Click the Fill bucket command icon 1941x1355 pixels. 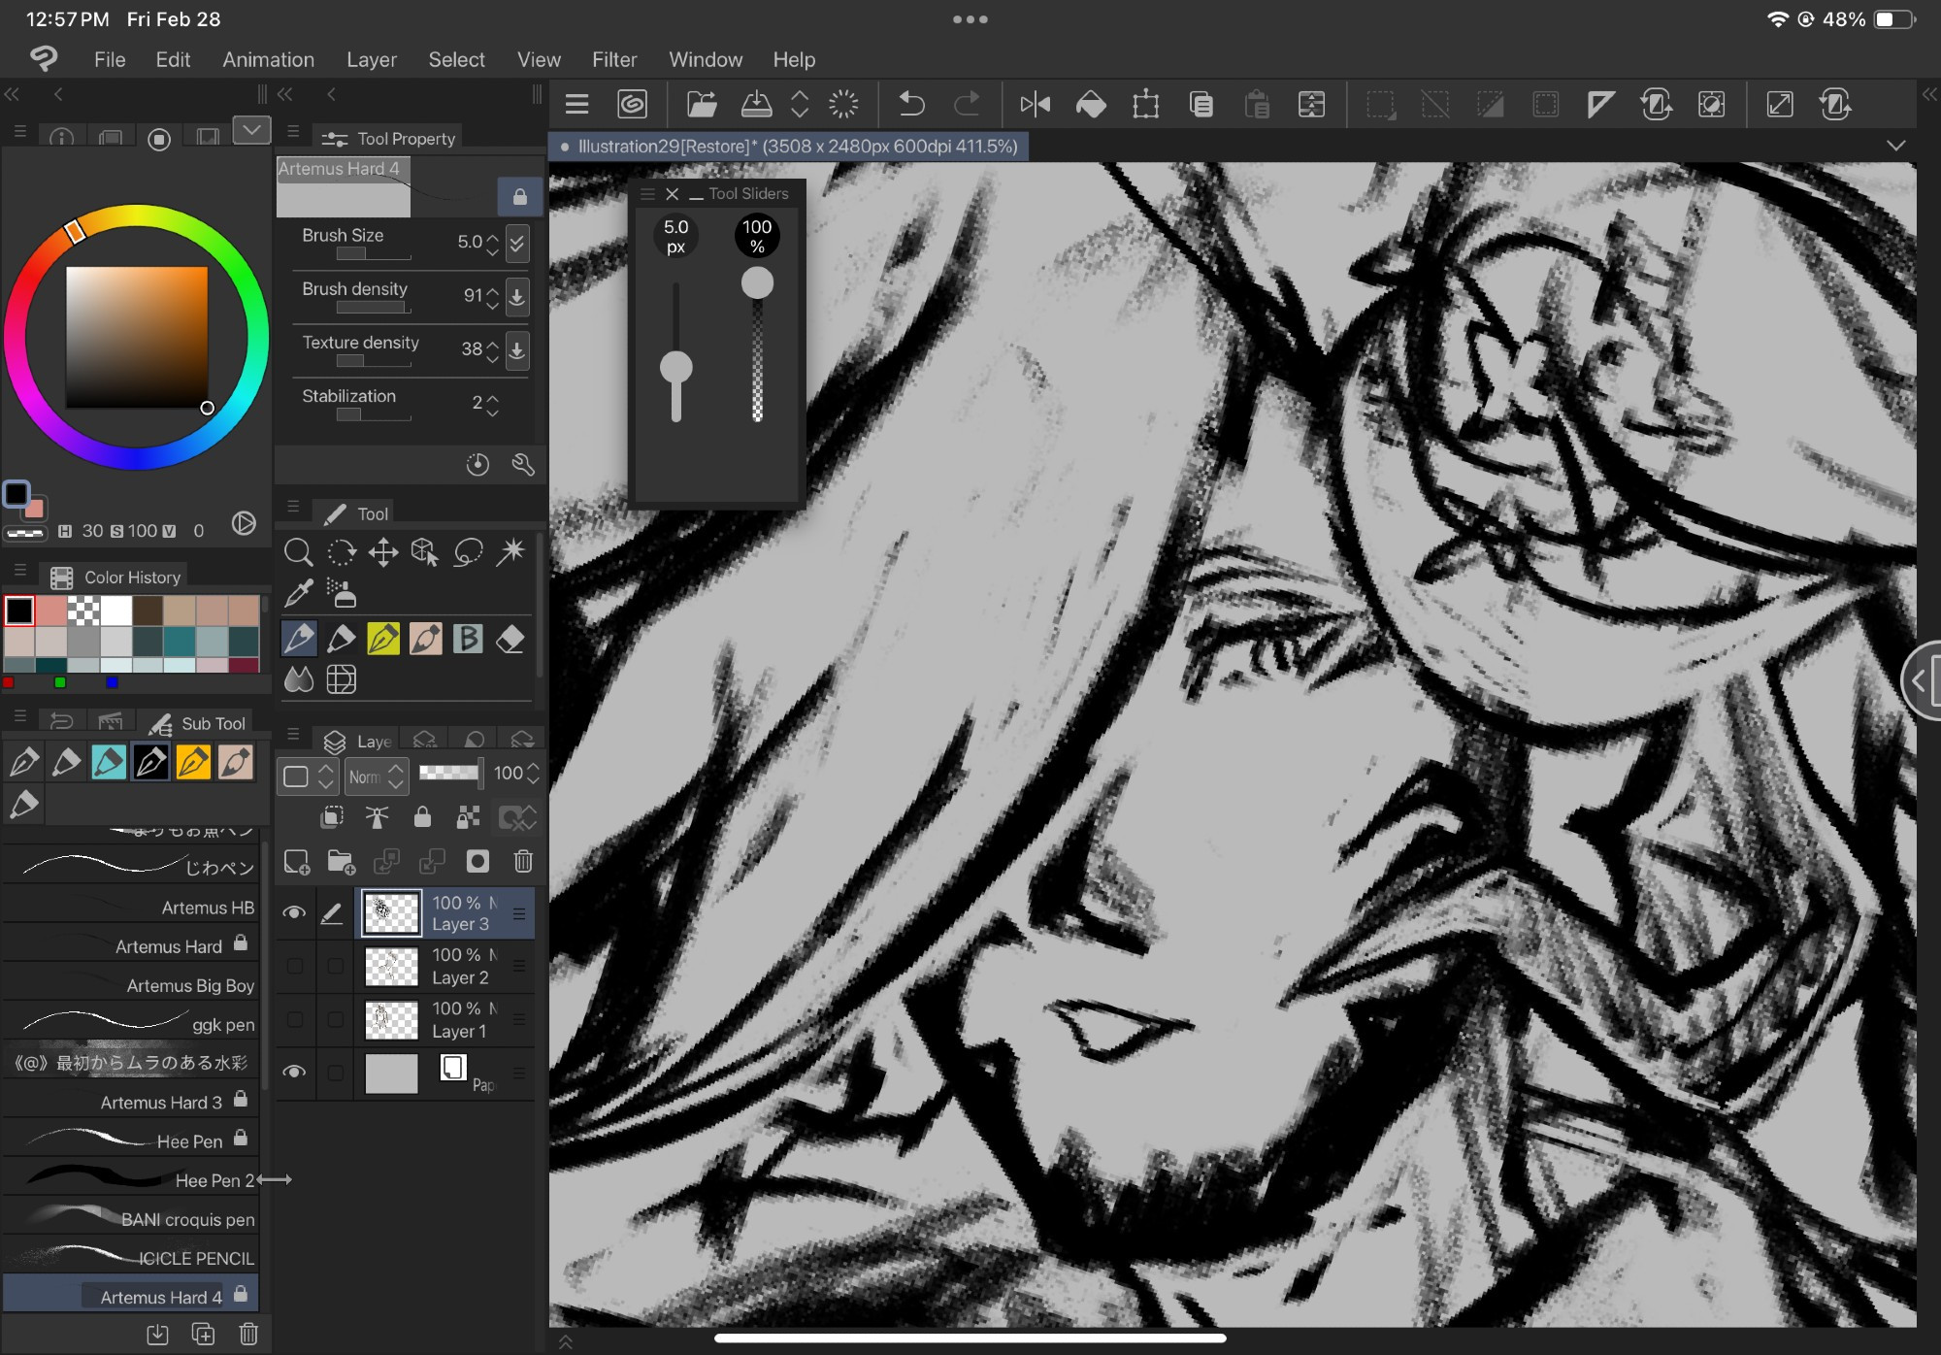click(1091, 104)
